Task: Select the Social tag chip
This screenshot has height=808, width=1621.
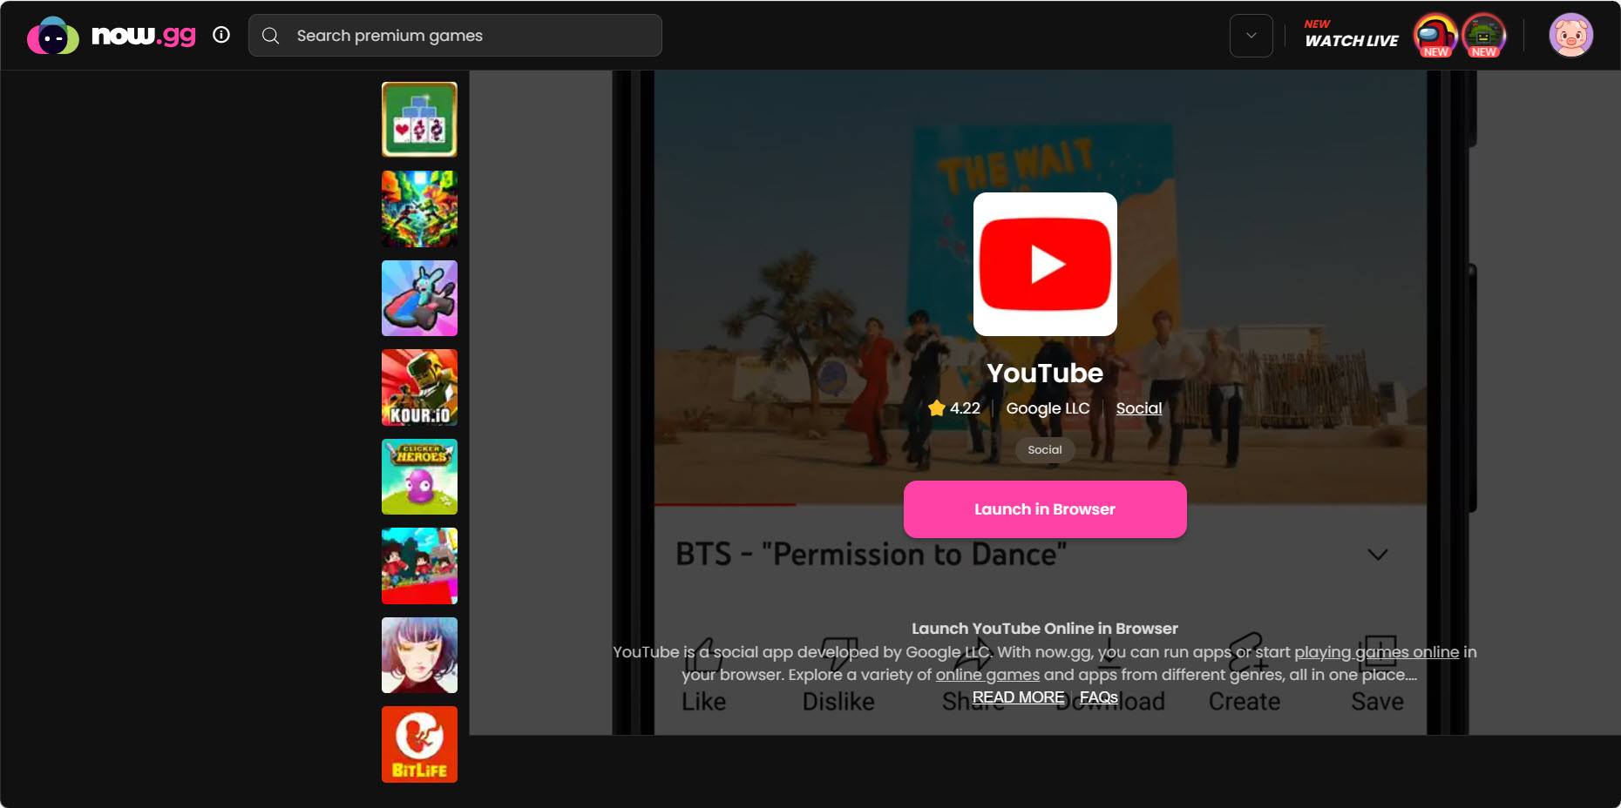Action: pyautogui.click(x=1045, y=450)
